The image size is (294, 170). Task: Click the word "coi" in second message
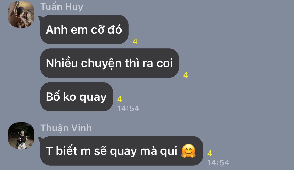click(165, 63)
